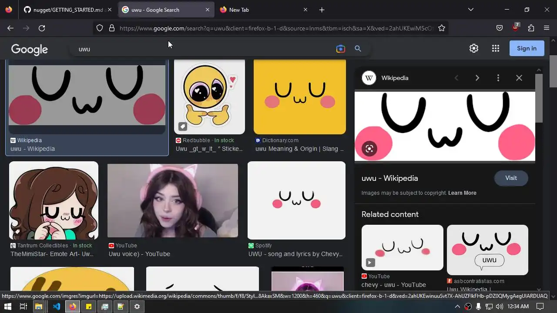Image resolution: width=557 pixels, height=313 pixels.
Task: Open Google quick settings gear
Action: click(x=474, y=48)
